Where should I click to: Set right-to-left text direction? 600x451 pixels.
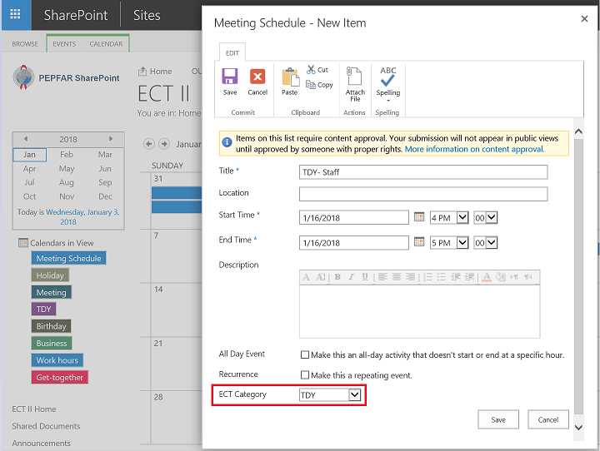coord(528,277)
